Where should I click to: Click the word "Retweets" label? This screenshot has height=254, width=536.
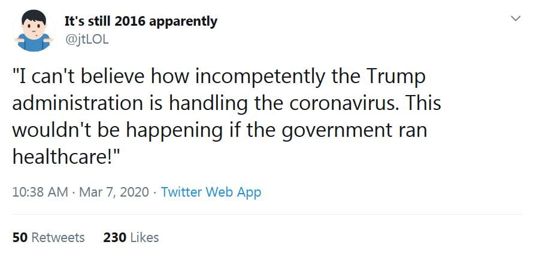coord(57,237)
